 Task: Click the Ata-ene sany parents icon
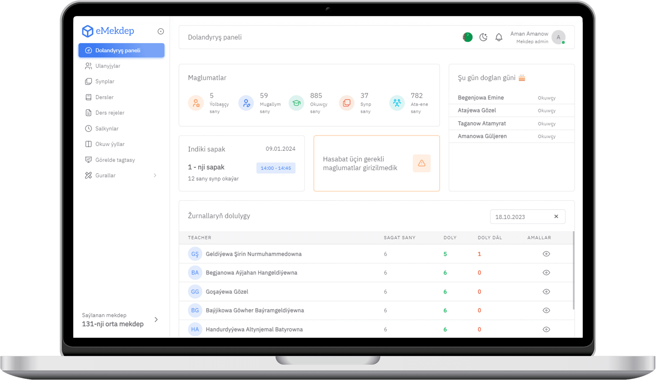click(x=397, y=103)
